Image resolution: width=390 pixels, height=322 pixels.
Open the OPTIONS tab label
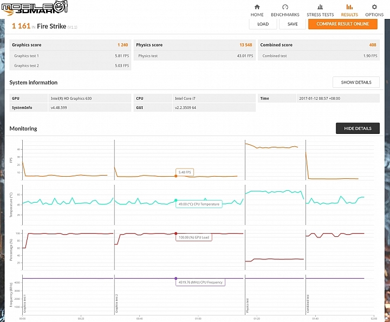pos(374,15)
